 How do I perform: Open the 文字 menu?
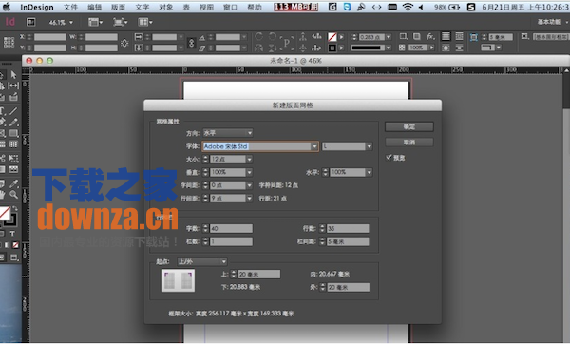142,7
